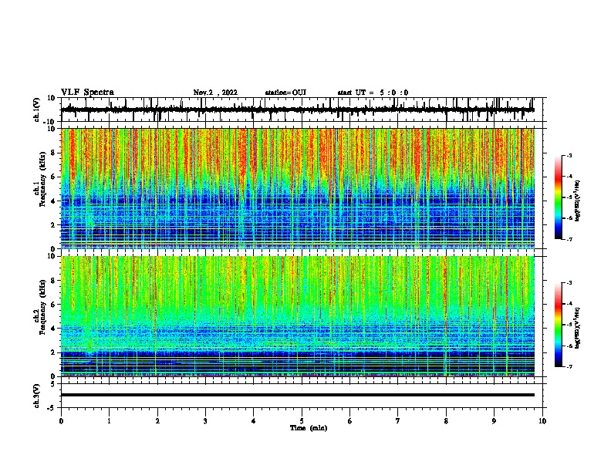
Task: Click the "-5" tick on ch.3(V) axis
Action: (x=52, y=408)
